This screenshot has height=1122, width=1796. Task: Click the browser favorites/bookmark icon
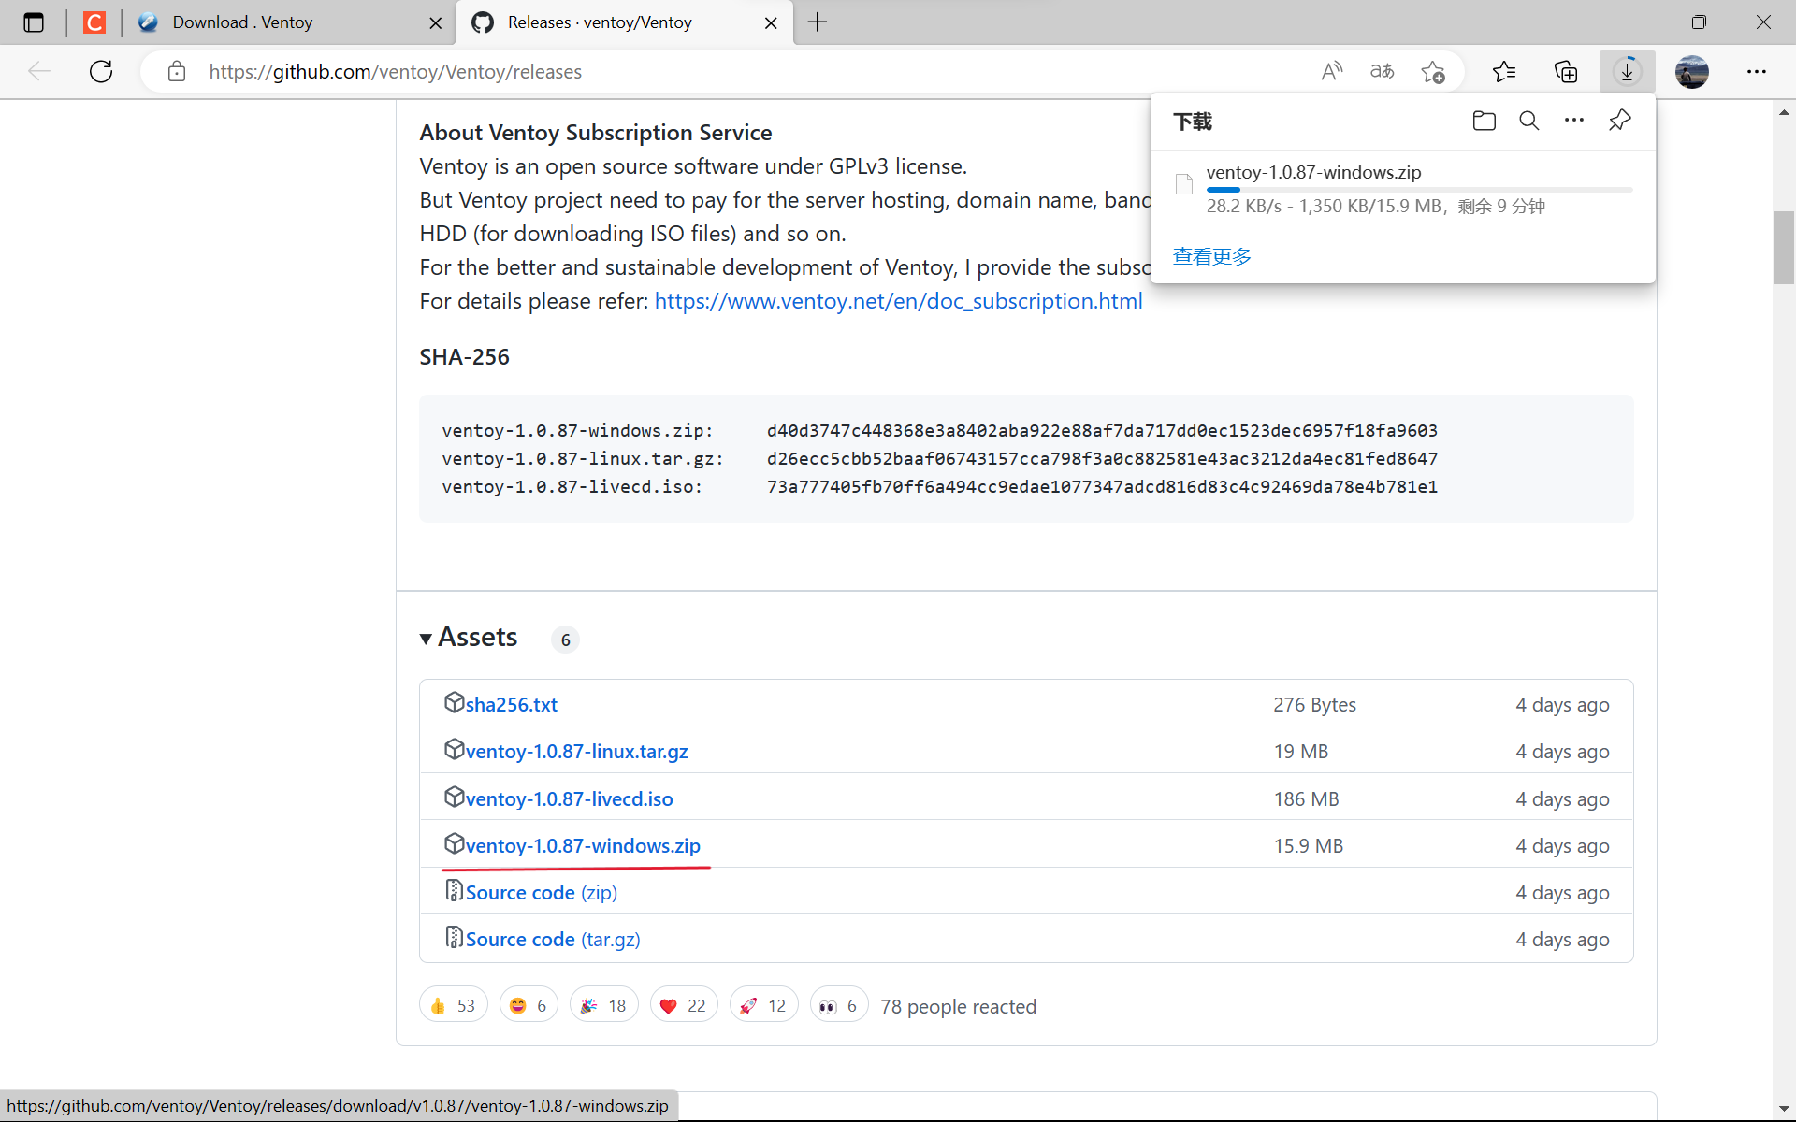(x=1504, y=71)
